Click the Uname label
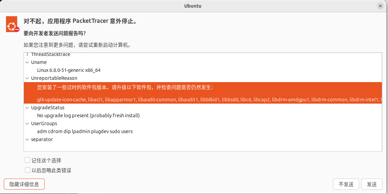388x194 pixels. click(x=39, y=62)
